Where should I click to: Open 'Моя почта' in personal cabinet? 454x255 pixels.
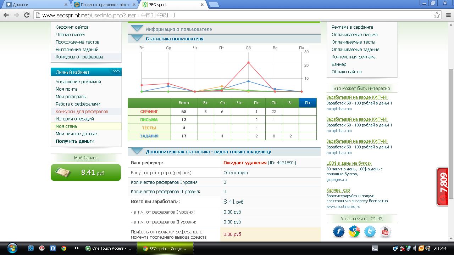(66, 89)
